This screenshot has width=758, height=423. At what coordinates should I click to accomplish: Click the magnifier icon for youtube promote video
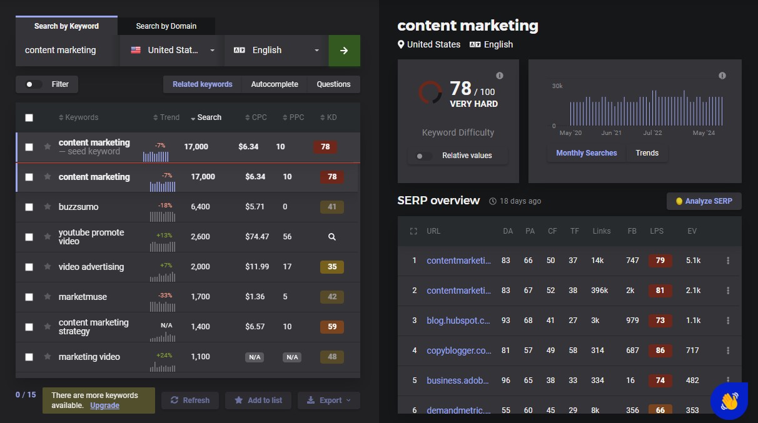pos(332,237)
